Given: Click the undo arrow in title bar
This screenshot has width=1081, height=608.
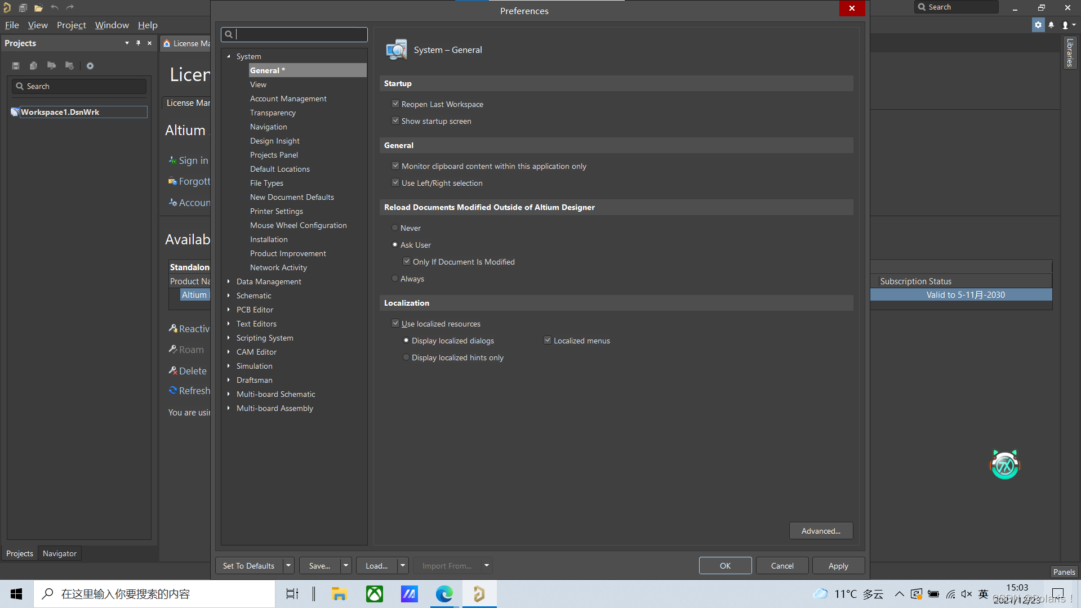Looking at the screenshot, I should click(55, 7).
